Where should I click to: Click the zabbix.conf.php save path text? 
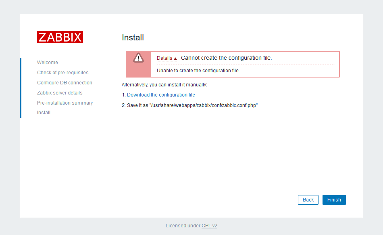point(204,105)
